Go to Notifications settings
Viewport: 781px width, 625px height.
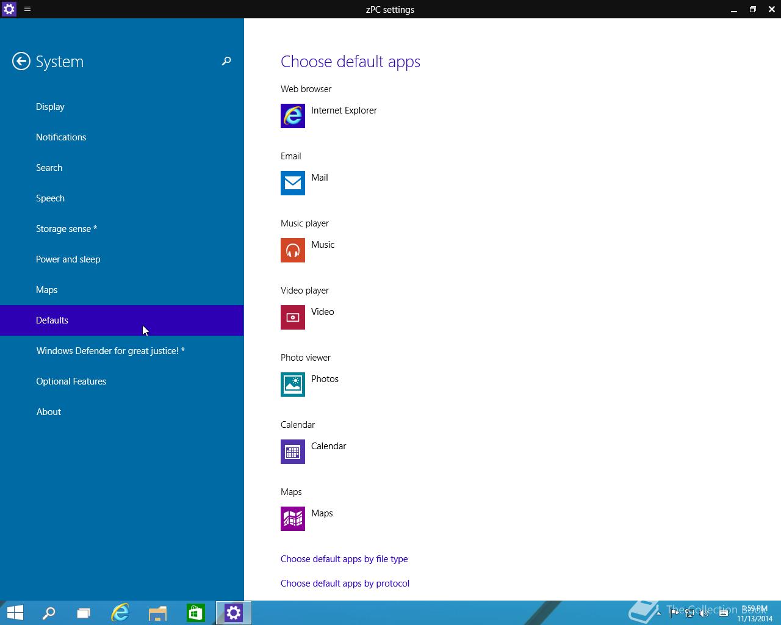tap(122, 137)
